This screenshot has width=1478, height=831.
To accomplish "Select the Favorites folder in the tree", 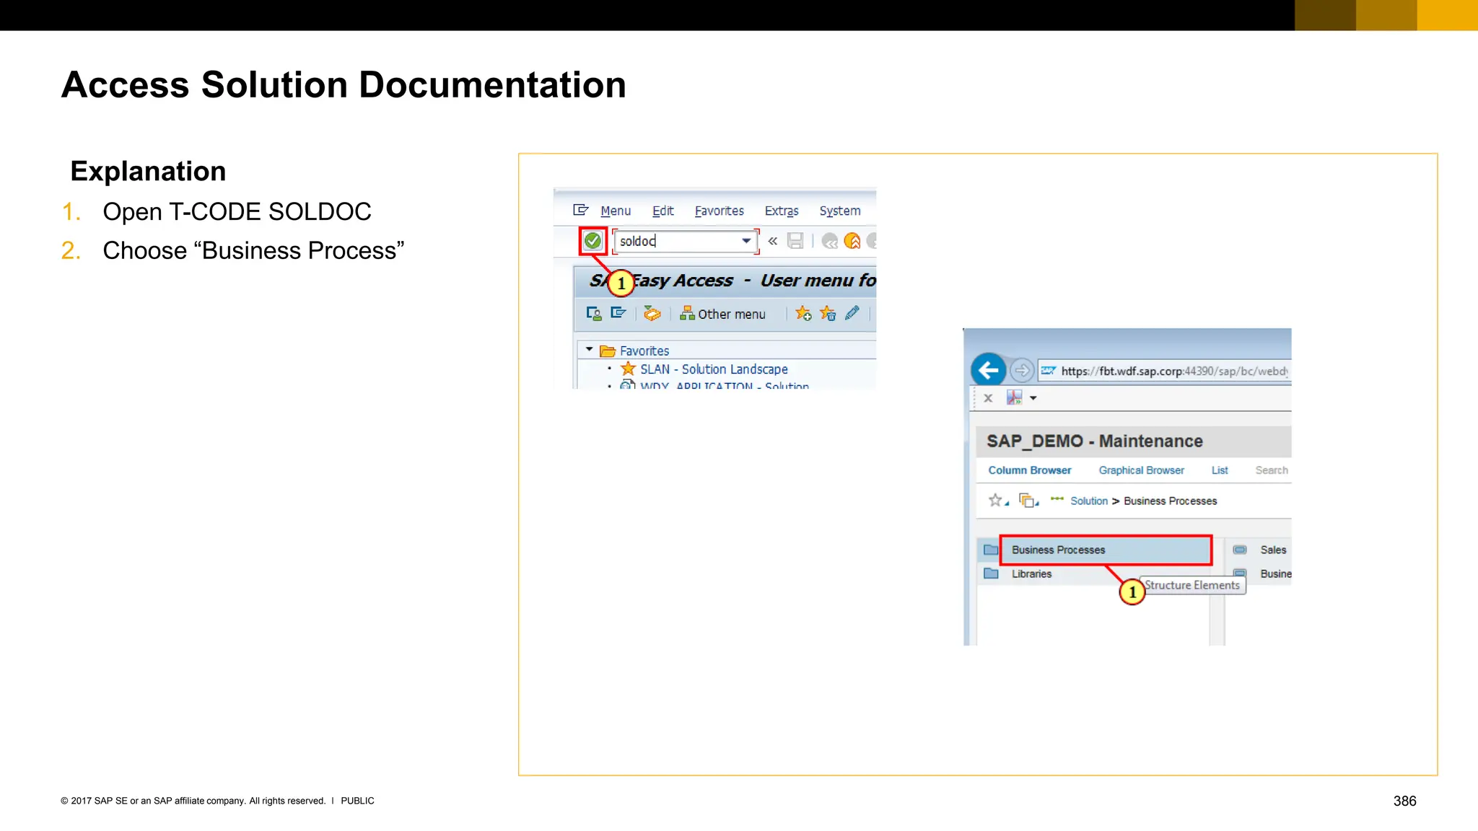I will [644, 351].
